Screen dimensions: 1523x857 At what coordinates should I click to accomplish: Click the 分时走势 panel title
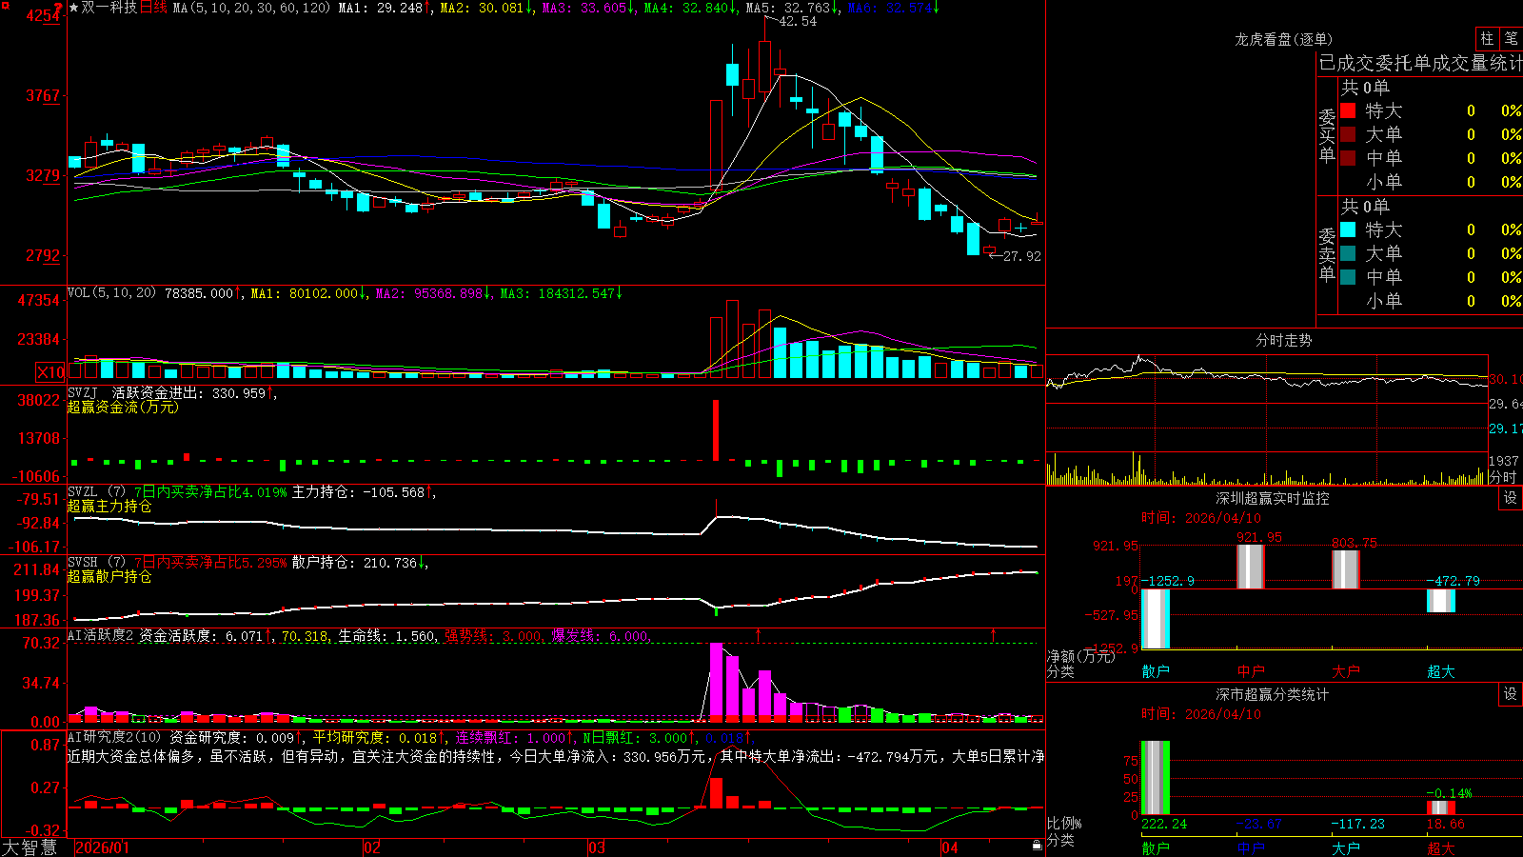(1283, 340)
